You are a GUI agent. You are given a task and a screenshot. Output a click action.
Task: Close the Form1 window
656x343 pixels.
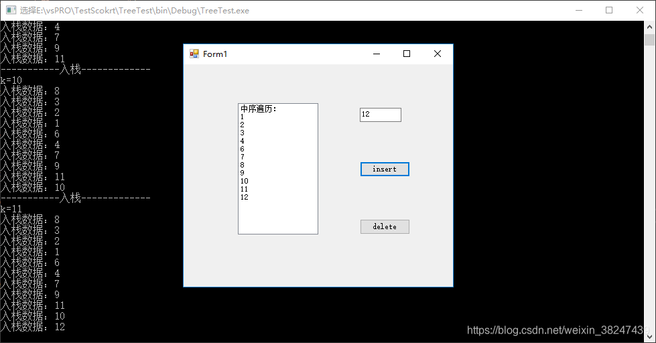[437, 54]
